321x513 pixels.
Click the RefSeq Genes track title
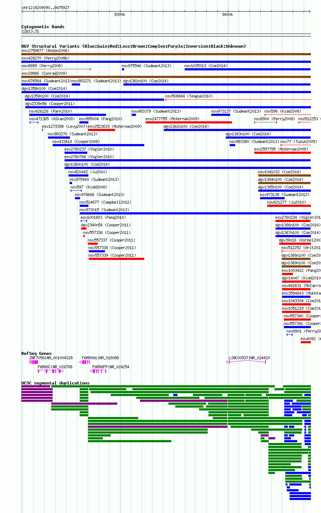pos(36,353)
